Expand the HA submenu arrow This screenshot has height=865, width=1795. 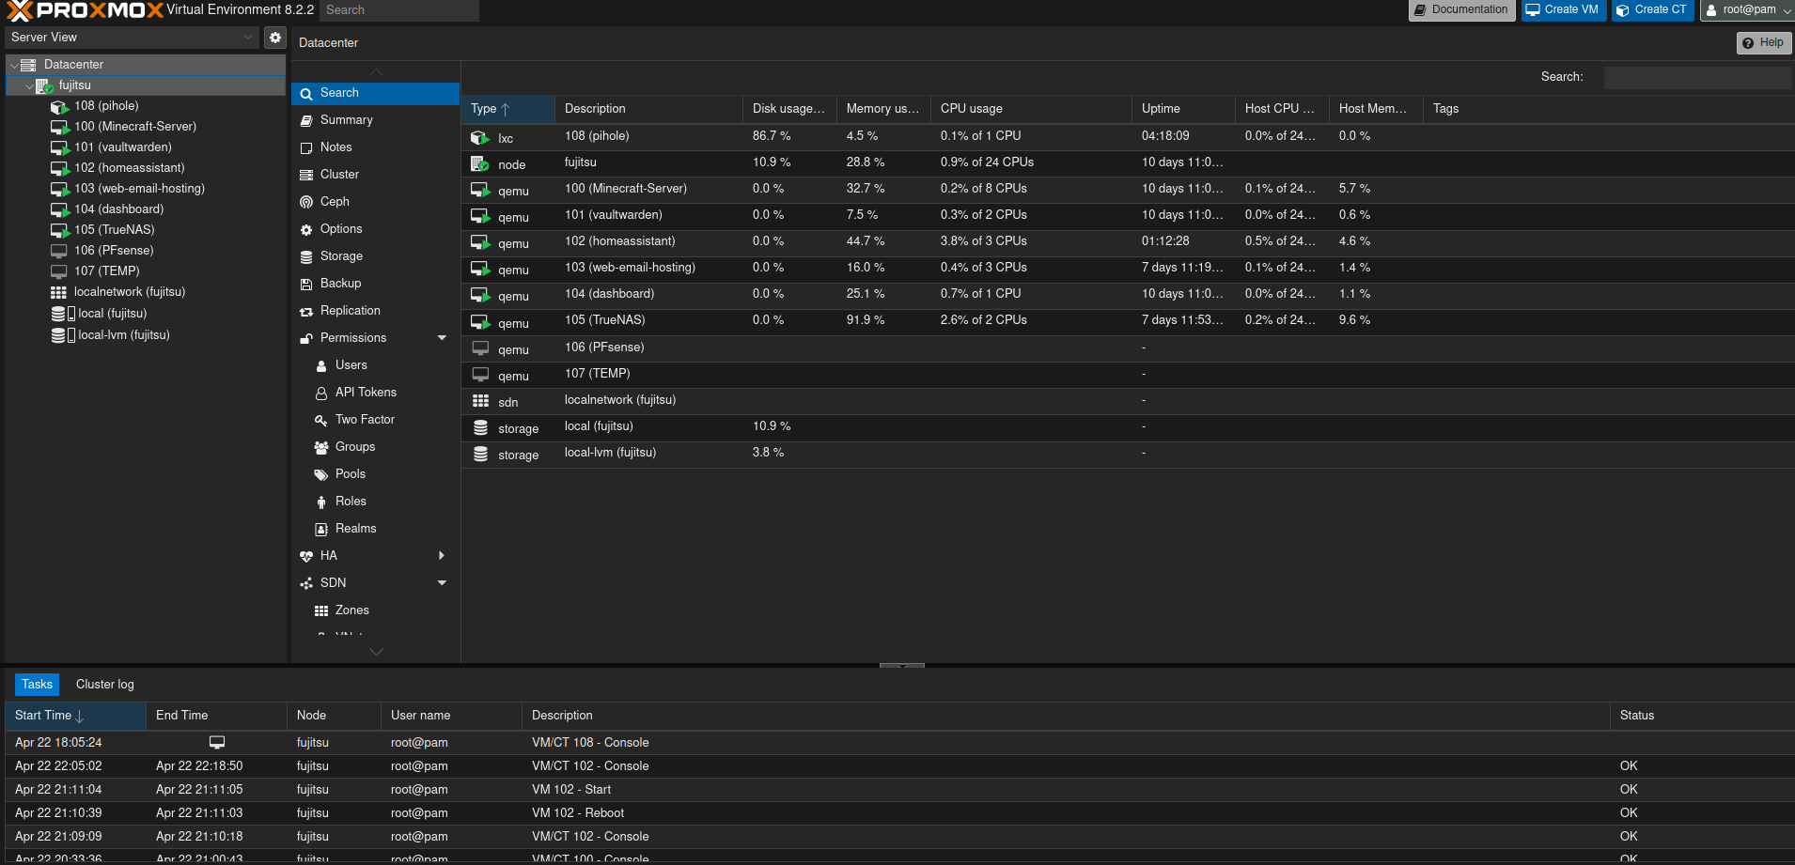coord(442,556)
